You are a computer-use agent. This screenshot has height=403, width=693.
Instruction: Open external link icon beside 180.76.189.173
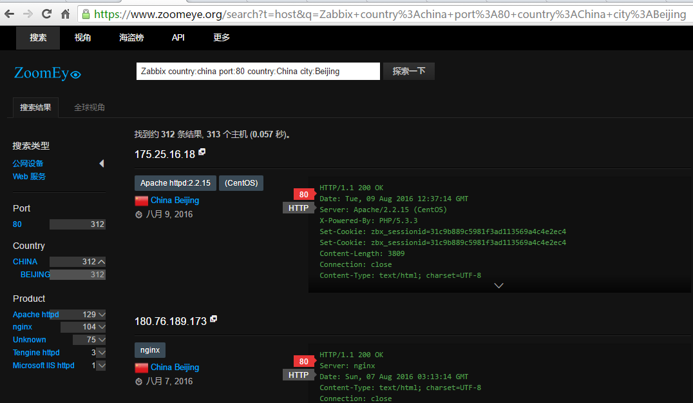point(214,319)
